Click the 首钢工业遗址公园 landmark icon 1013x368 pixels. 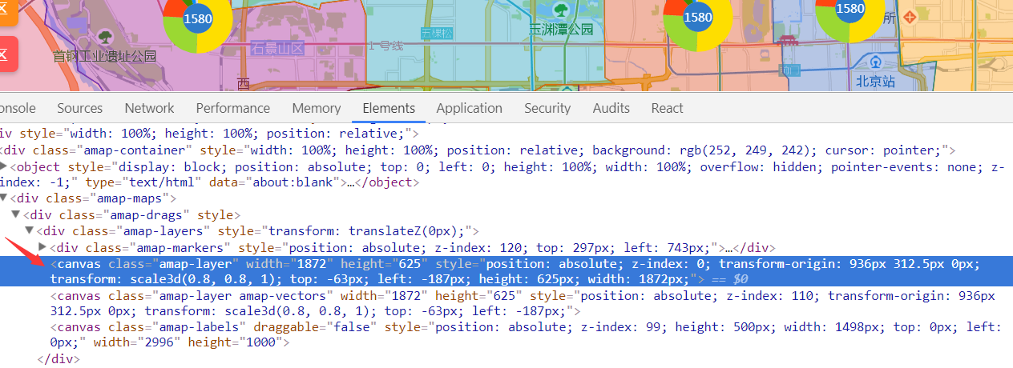(x=105, y=37)
